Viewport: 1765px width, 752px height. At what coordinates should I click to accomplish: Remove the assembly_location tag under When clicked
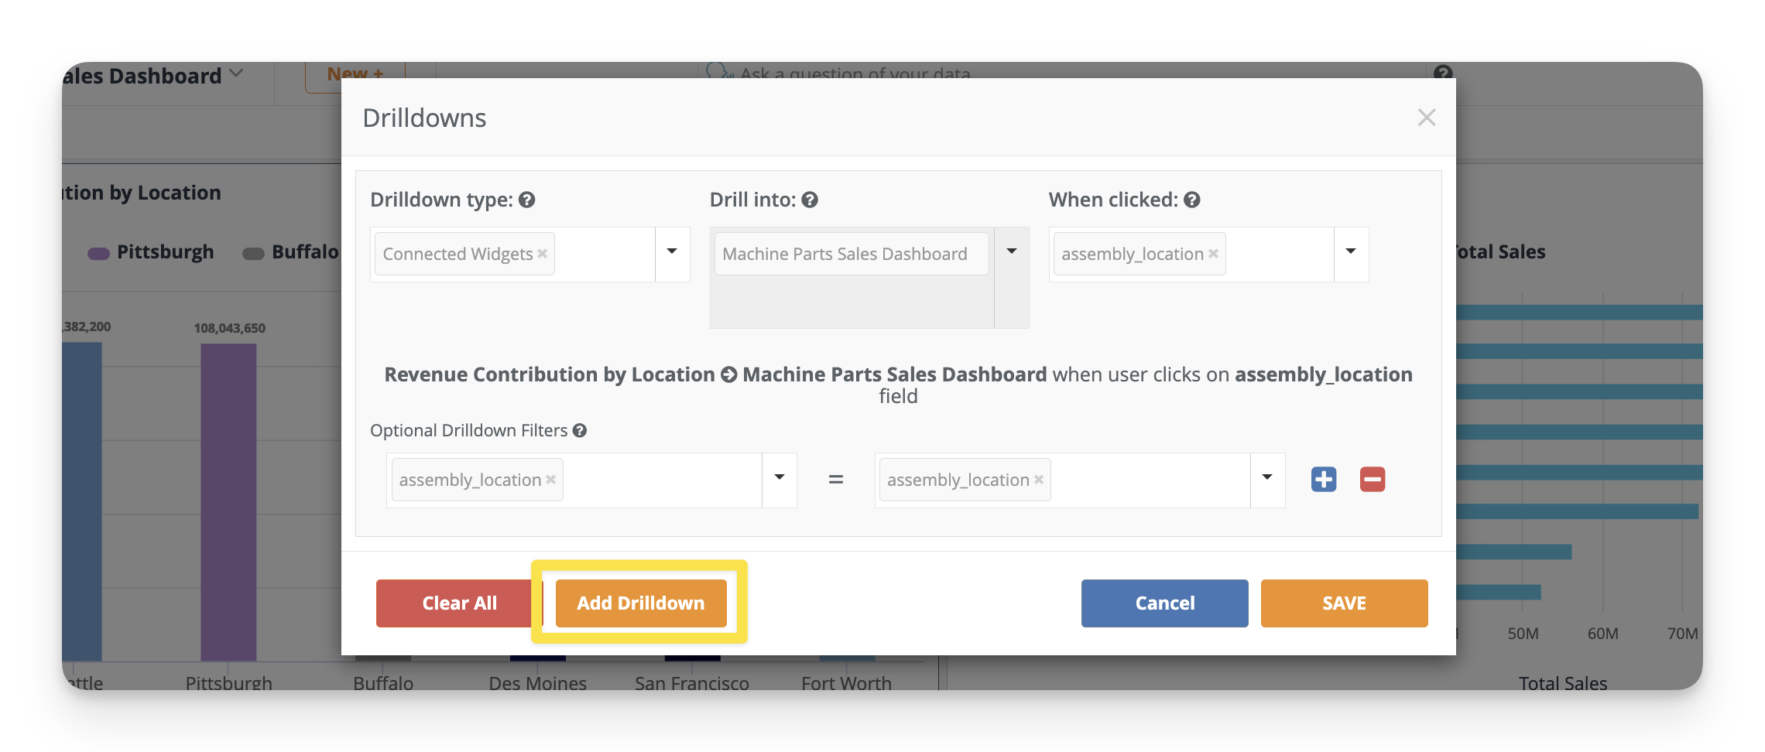(x=1213, y=254)
